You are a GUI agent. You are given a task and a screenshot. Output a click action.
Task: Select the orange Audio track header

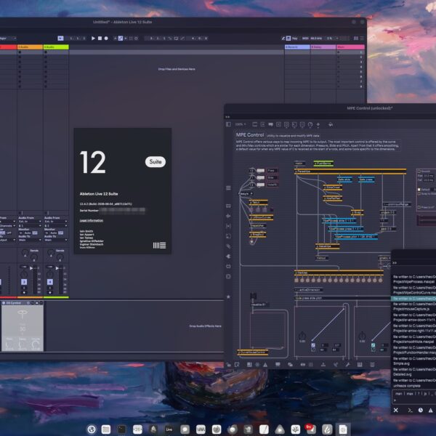[30, 47]
